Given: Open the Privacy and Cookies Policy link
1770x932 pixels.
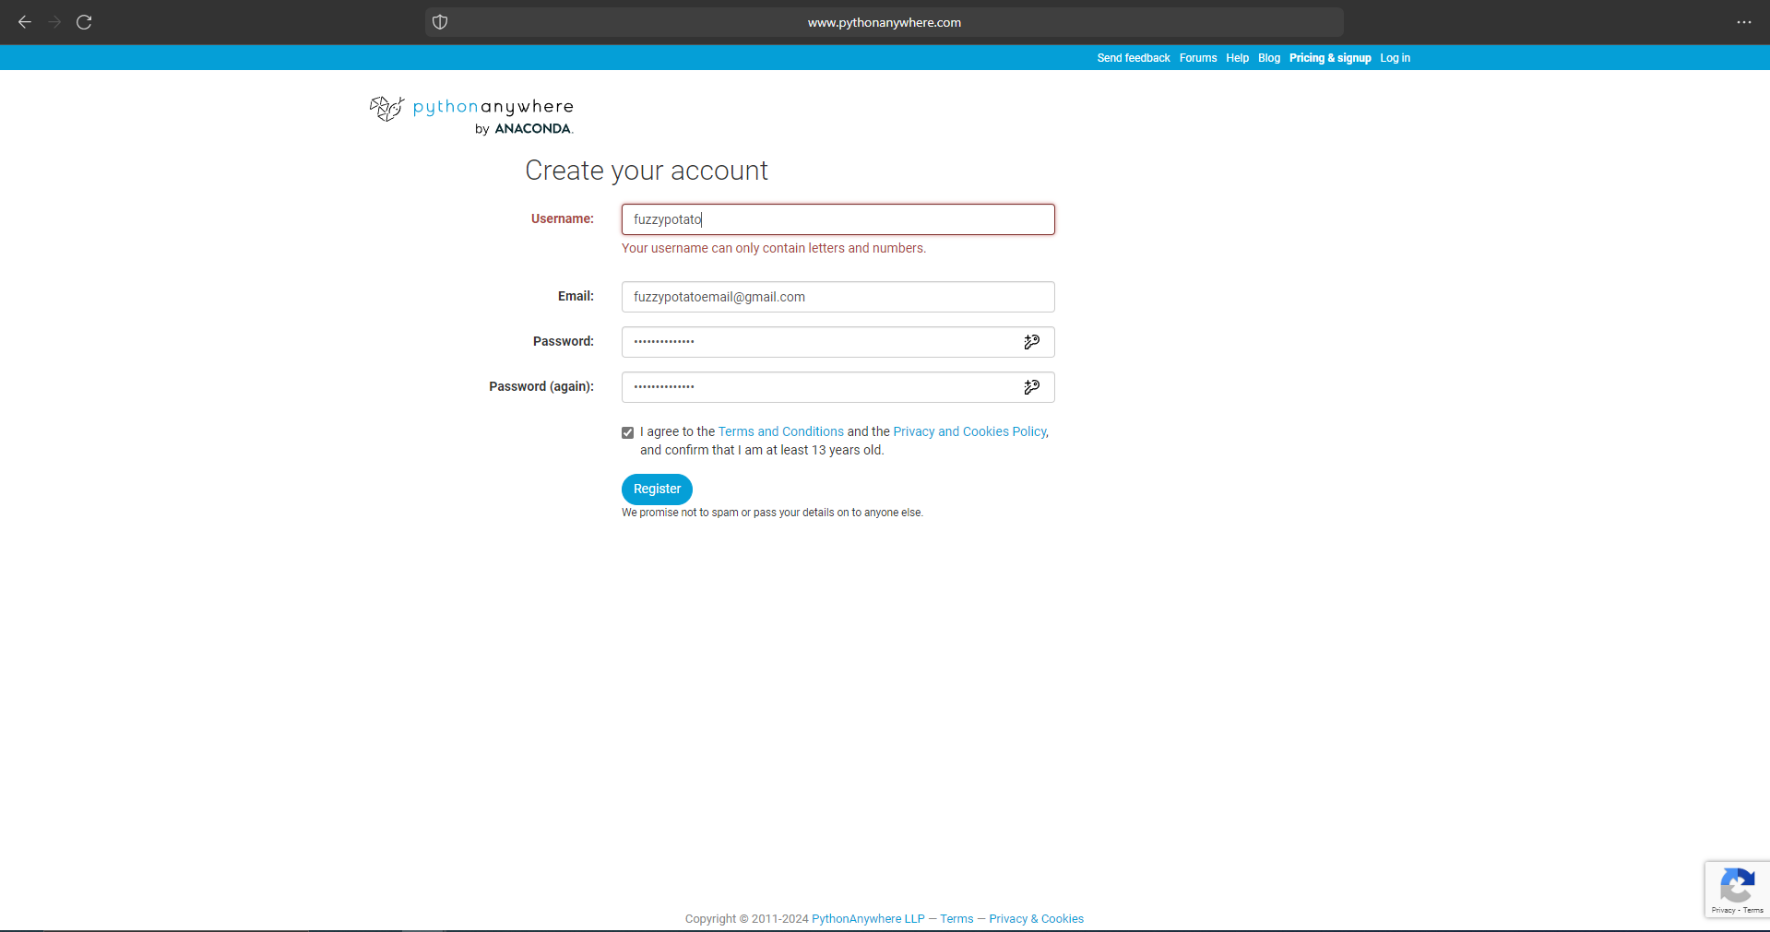Looking at the screenshot, I should [968, 431].
